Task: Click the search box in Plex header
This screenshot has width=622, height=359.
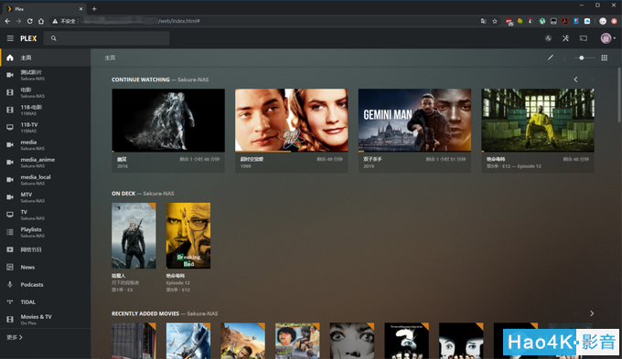Action: [106, 38]
